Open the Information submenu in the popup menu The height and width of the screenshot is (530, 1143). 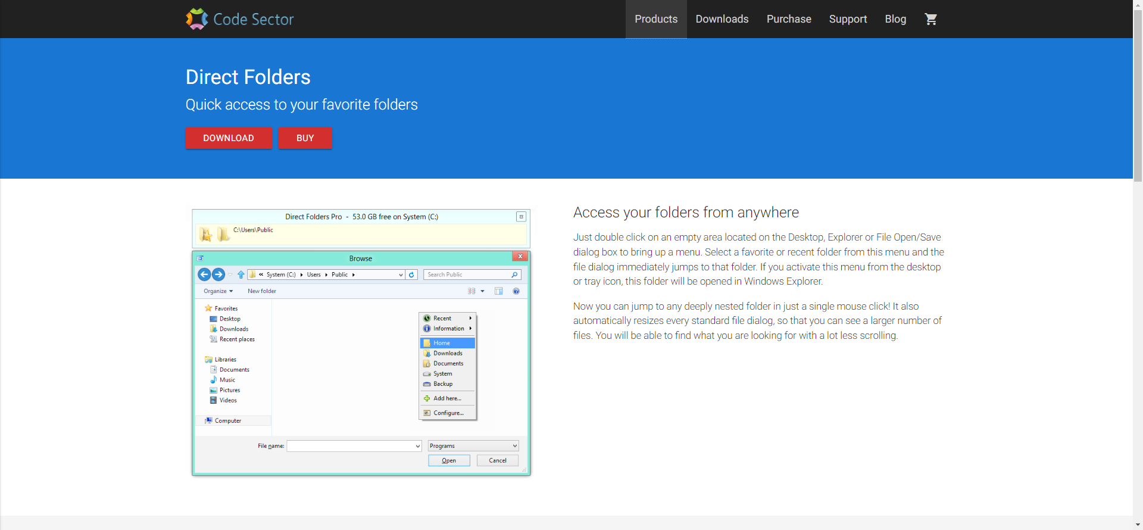click(x=448, y=328)
